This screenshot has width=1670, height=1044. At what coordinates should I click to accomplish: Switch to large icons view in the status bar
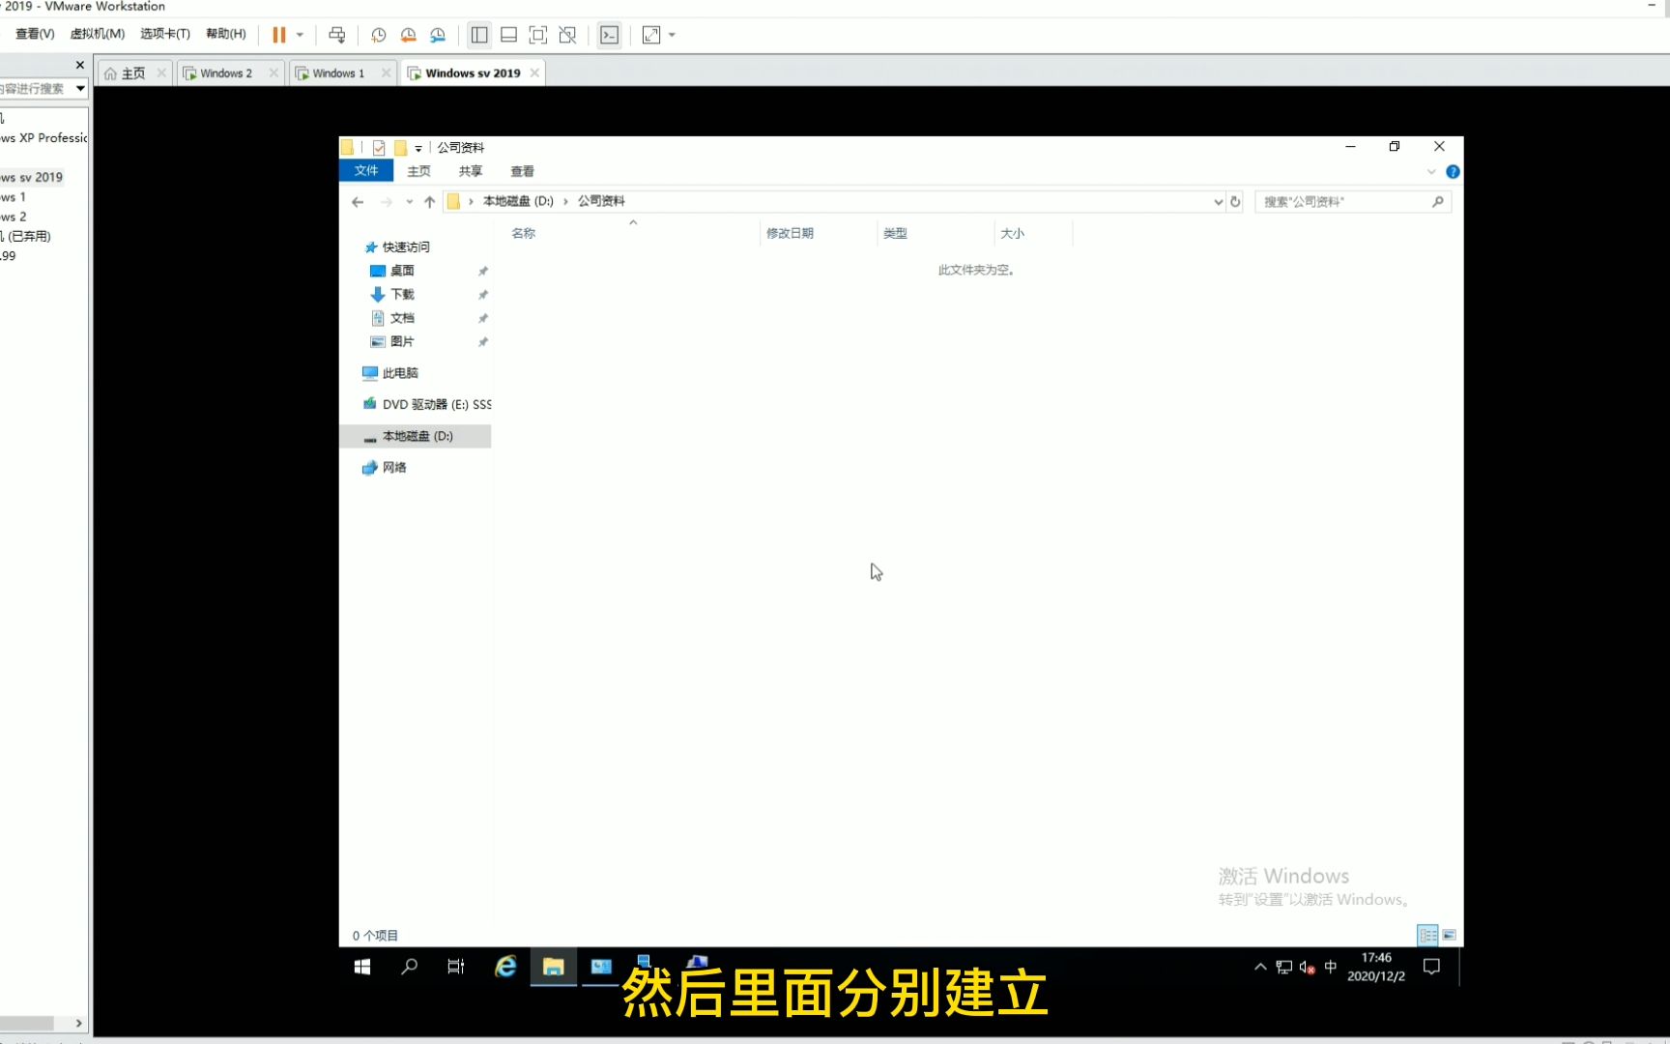point(1449,935)
